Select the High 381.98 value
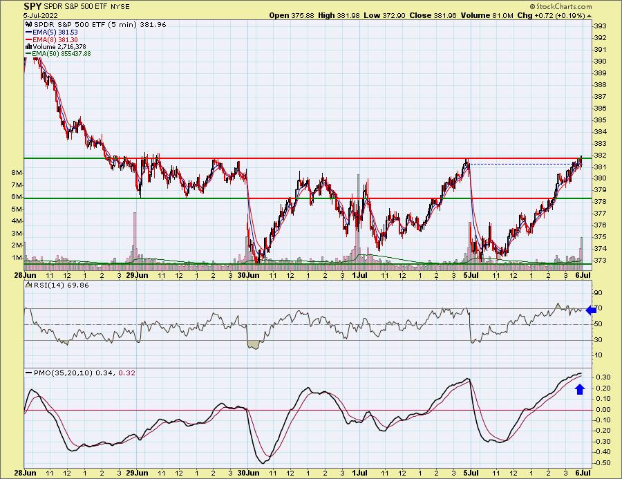This screenshot has height=479, width=622. 339,15
